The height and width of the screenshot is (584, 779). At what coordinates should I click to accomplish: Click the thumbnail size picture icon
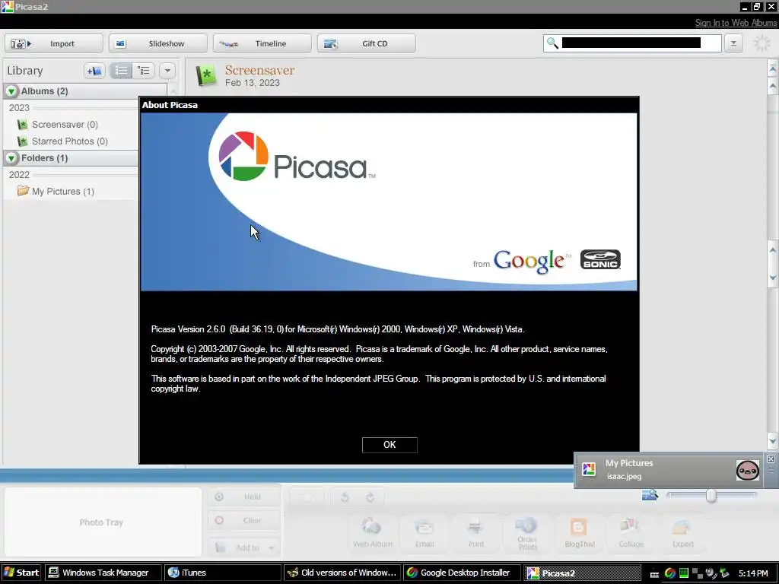pyautogui.click(x=650, y=495)
